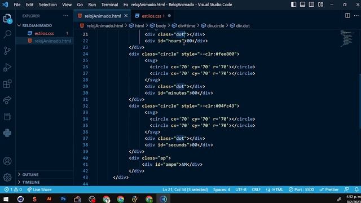361x203 pixels.
Task: Expand the OUTLINE section
Action: 45,174
